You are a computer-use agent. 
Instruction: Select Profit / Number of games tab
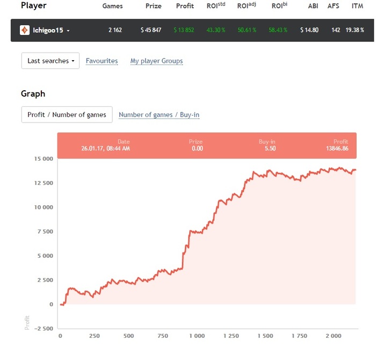point(67,114)
